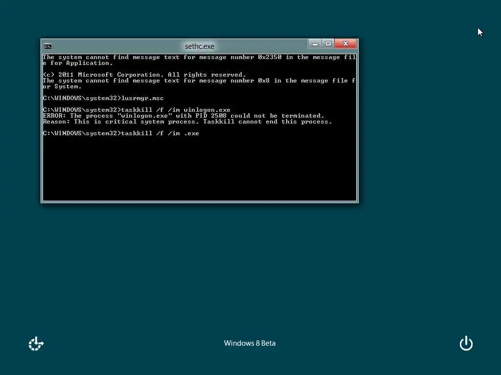The image size is (501, 375).
Task: Click the 2011 Microsoft Corporation copyright line
Action: pos(144,75)
